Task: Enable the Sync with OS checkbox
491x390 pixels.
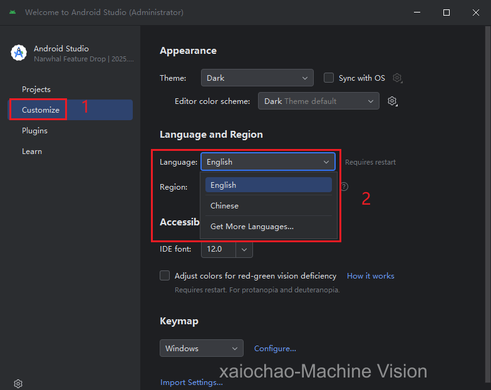Action: 328,78
